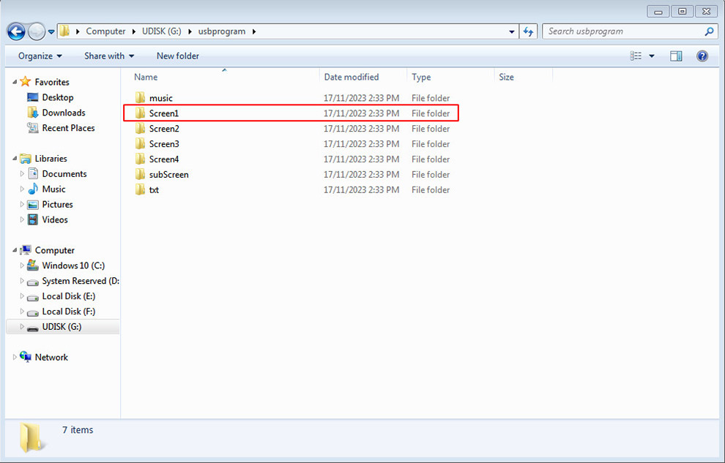Select the Screen4 folder icon
This screenshot has width=725, height=463.
click(x=140, y=159)
